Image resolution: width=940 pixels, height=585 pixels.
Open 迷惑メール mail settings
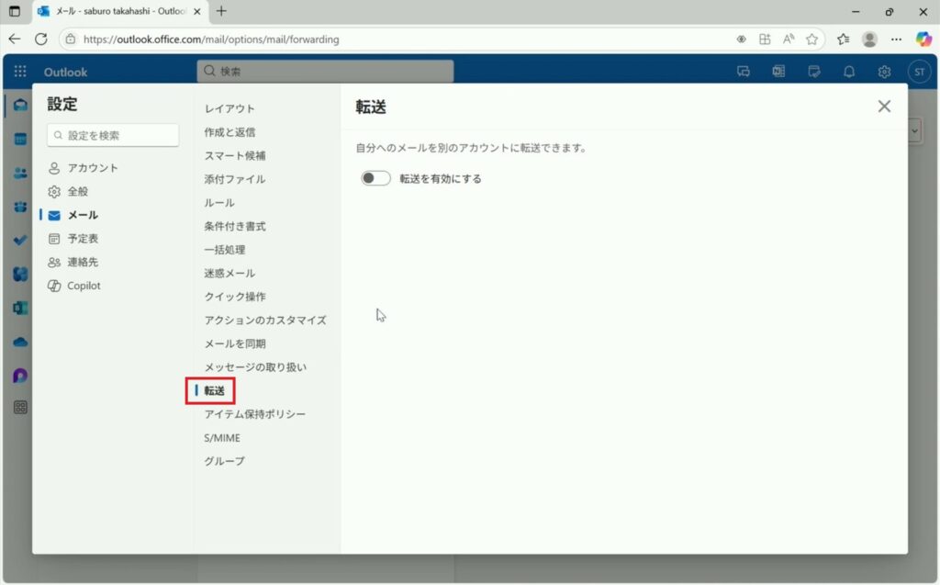[229, 274]
